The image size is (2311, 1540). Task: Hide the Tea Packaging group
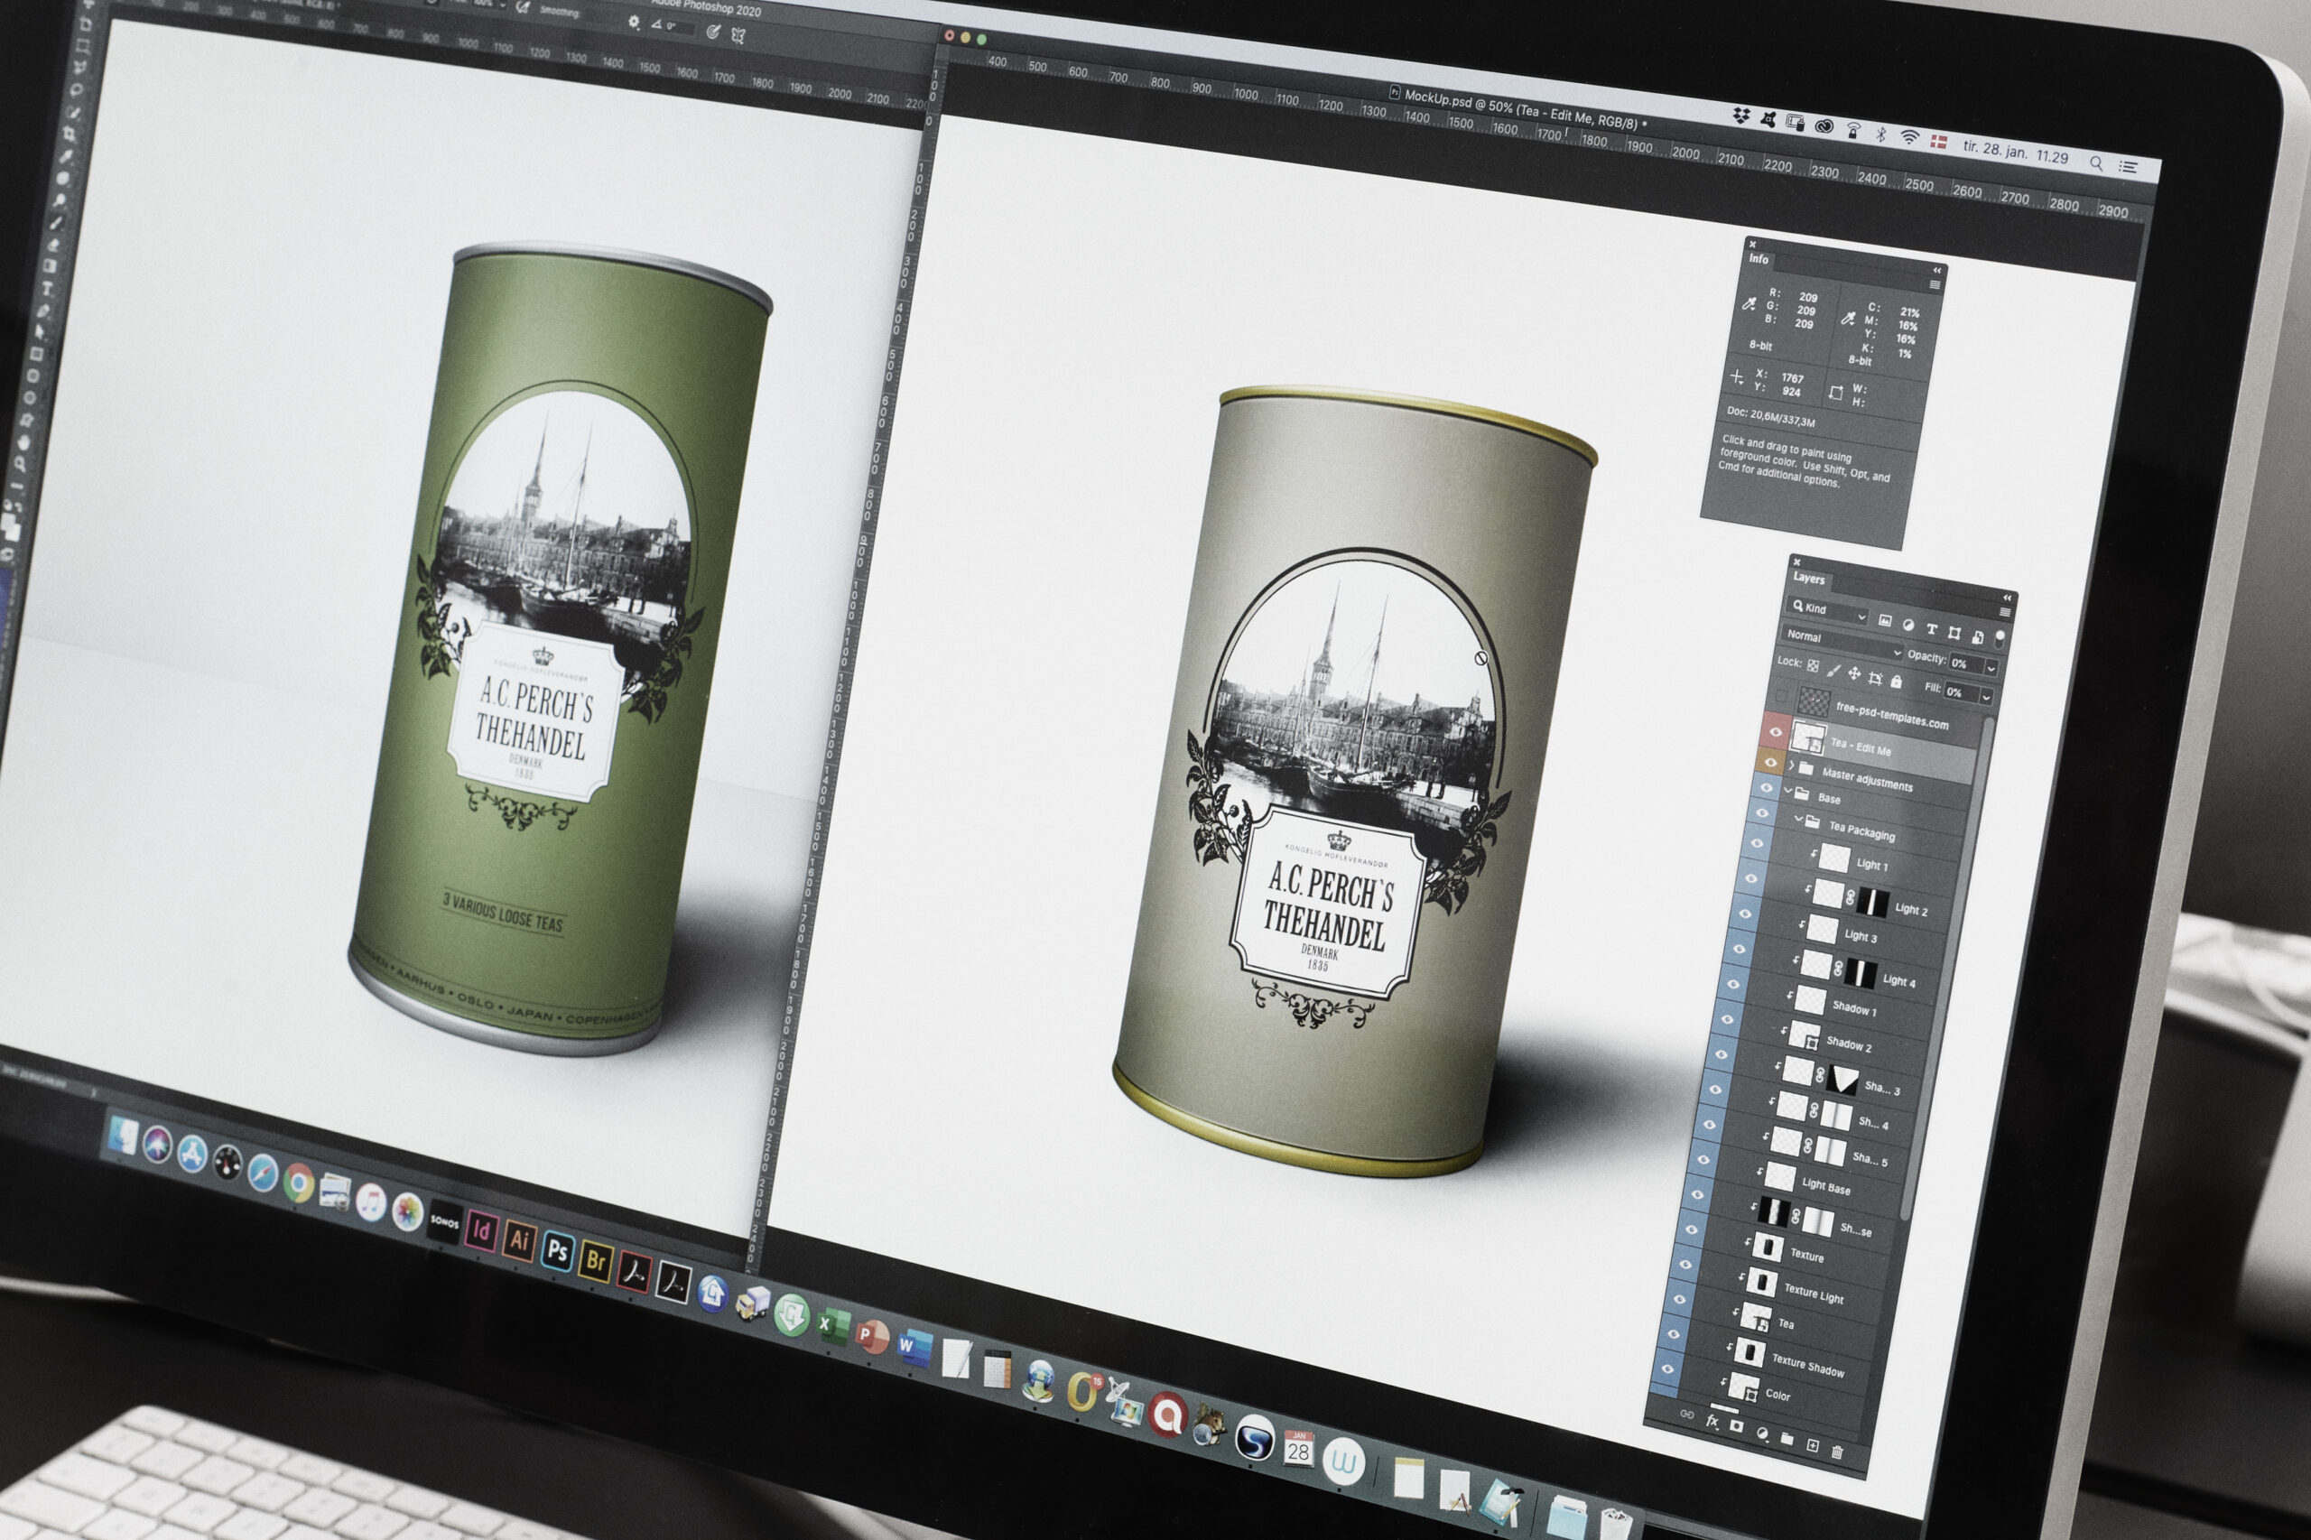(1762, 814)
